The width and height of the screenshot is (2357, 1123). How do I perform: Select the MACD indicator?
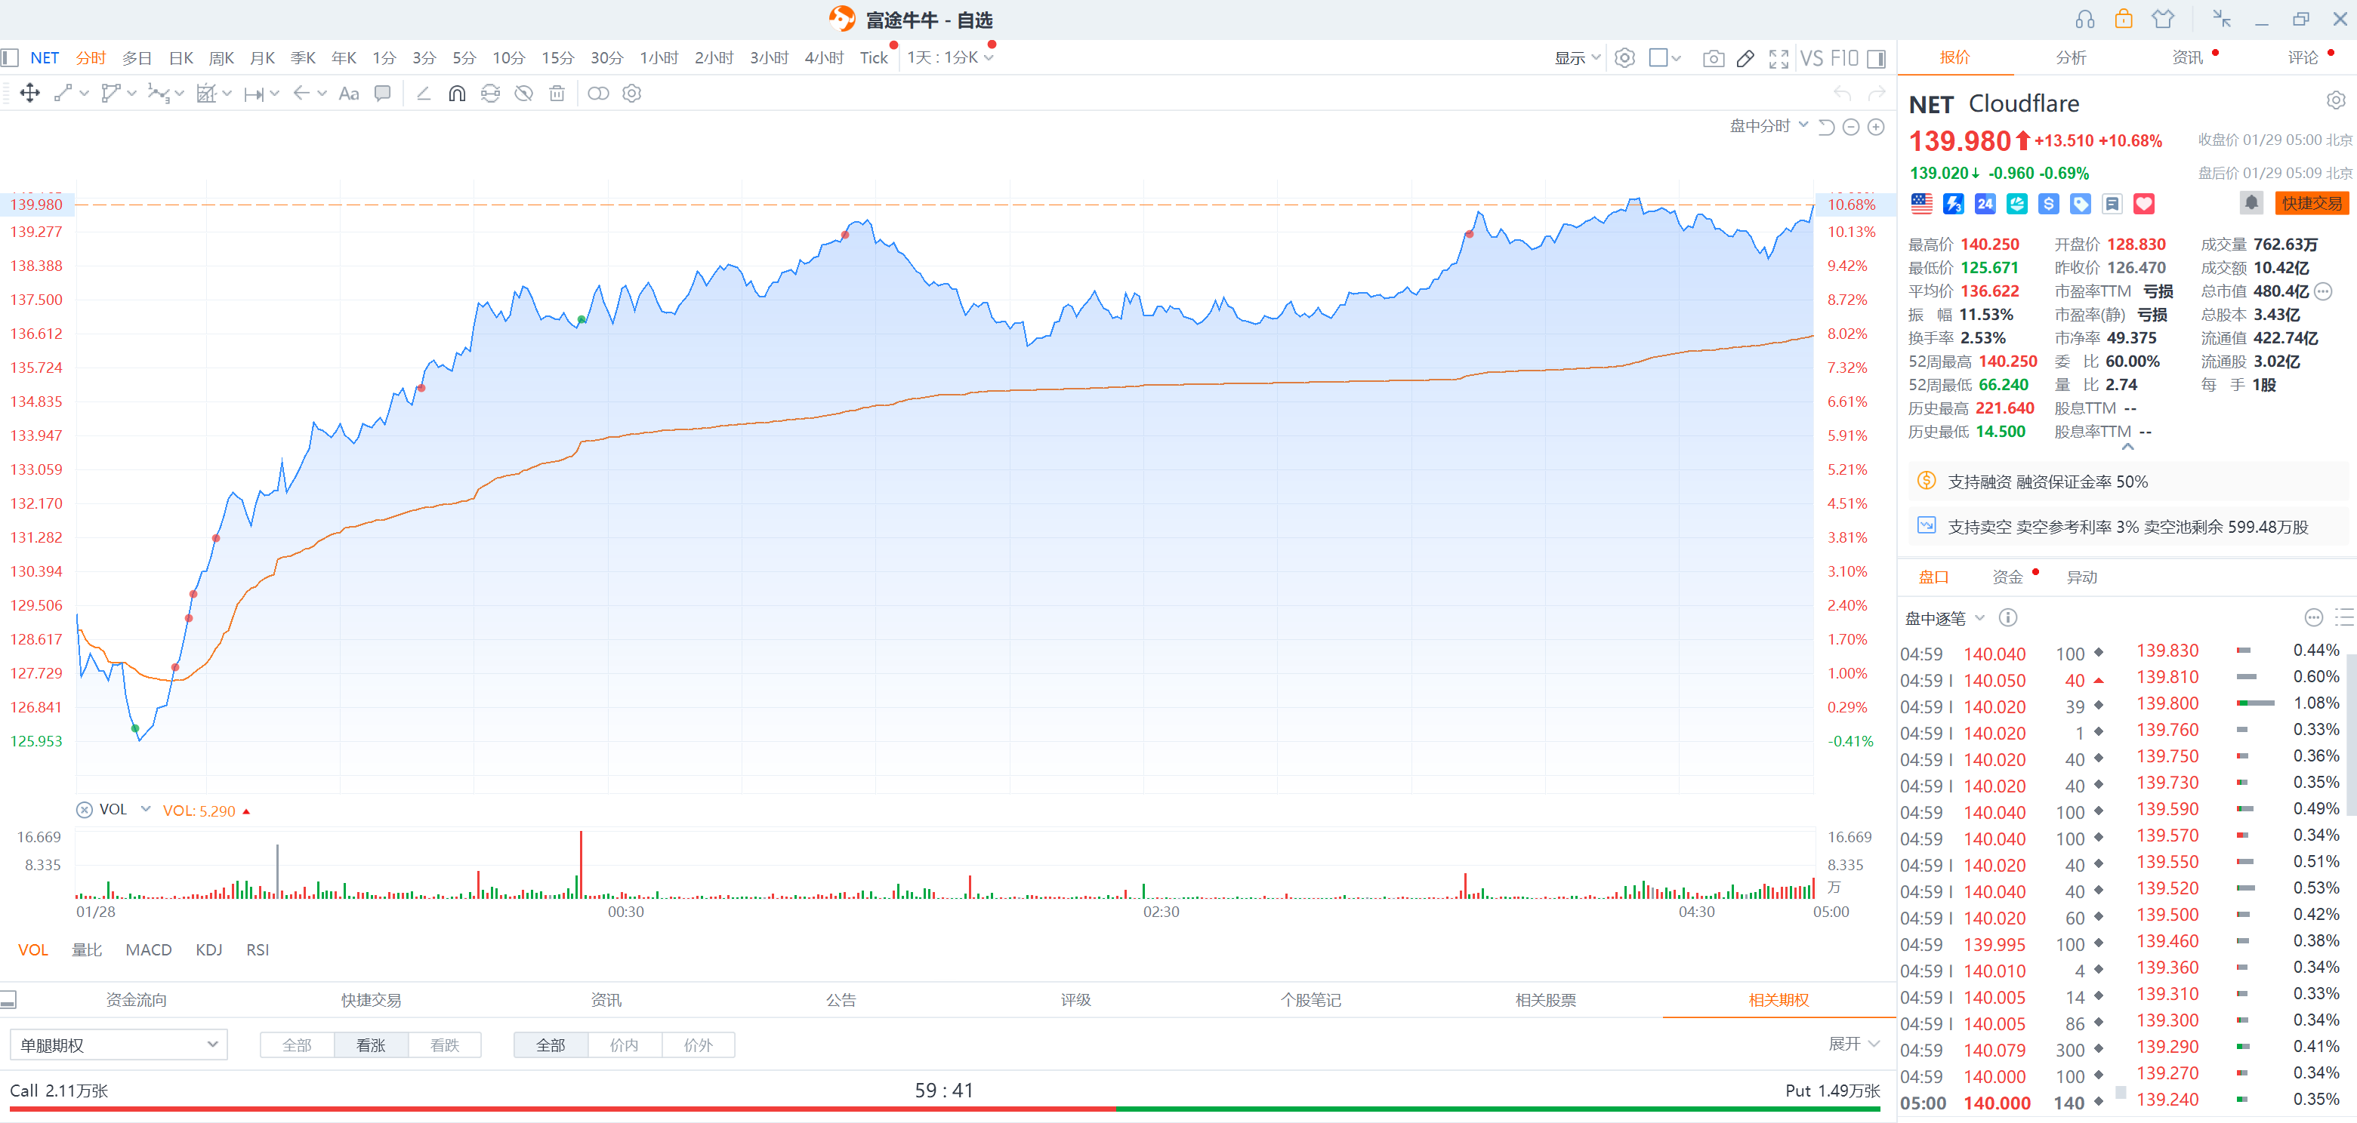click(148, 949)
